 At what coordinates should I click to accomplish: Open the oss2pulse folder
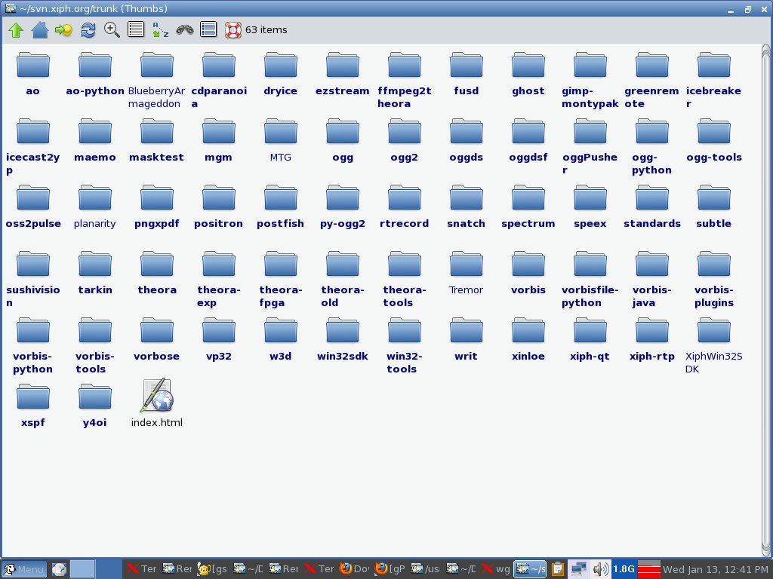click(33, 207)
